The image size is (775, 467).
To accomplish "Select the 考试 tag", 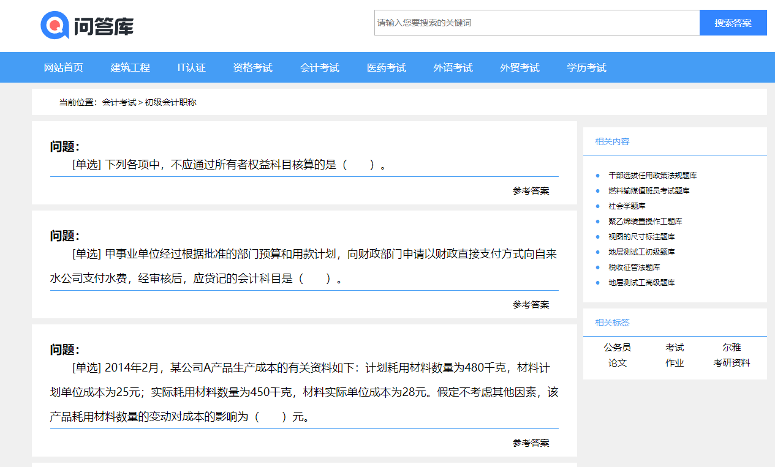I will pyautogui.click(x=675, y=347).
